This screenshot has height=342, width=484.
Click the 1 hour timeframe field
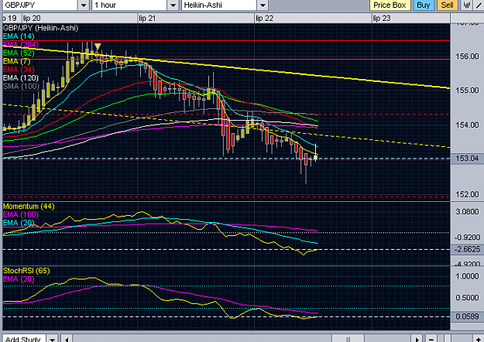coord(129,5)
